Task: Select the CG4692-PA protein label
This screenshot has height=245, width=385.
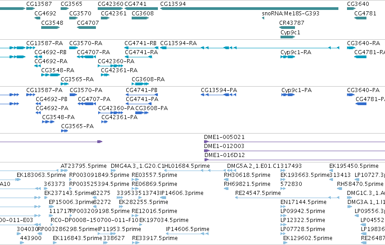Action: 52,108
